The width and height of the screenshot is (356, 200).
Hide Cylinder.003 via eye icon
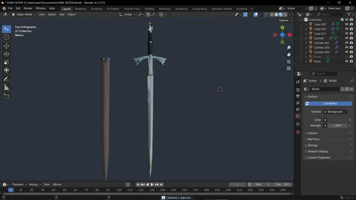(x=347, y=47)
